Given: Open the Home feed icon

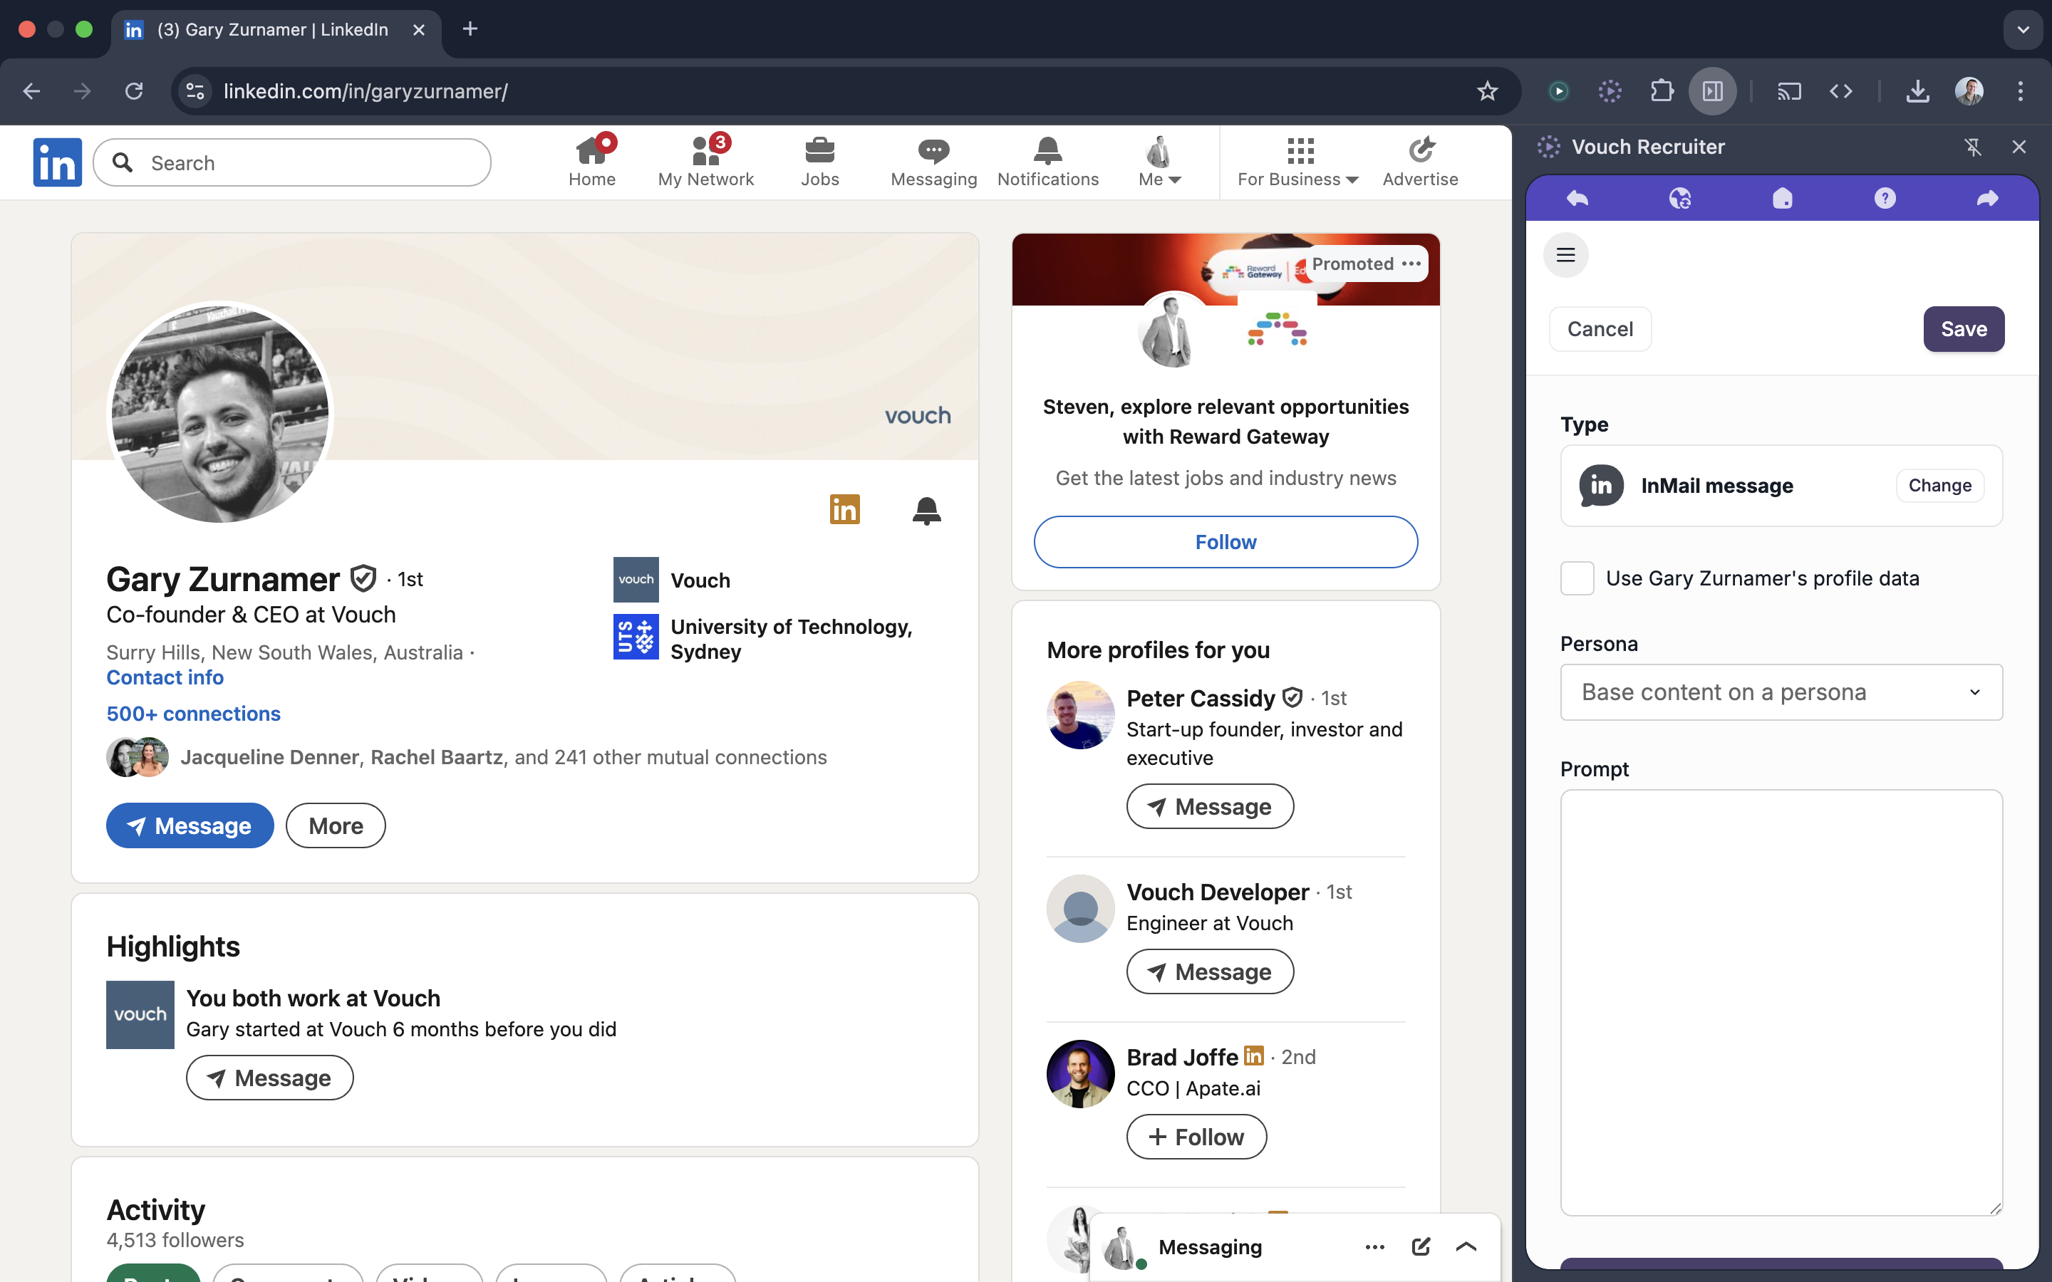Looking at the screenshot, I should pos(592,161).
